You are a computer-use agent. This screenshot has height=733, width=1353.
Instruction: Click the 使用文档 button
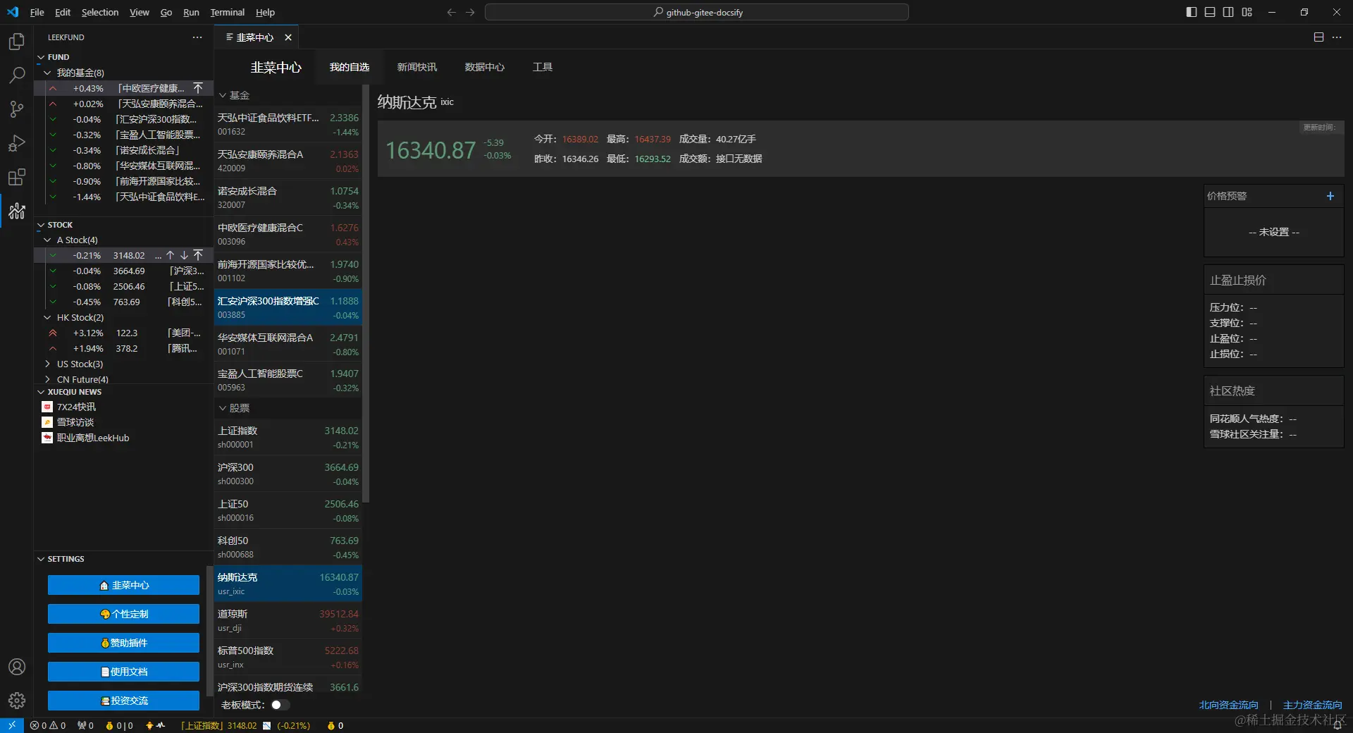123,672
